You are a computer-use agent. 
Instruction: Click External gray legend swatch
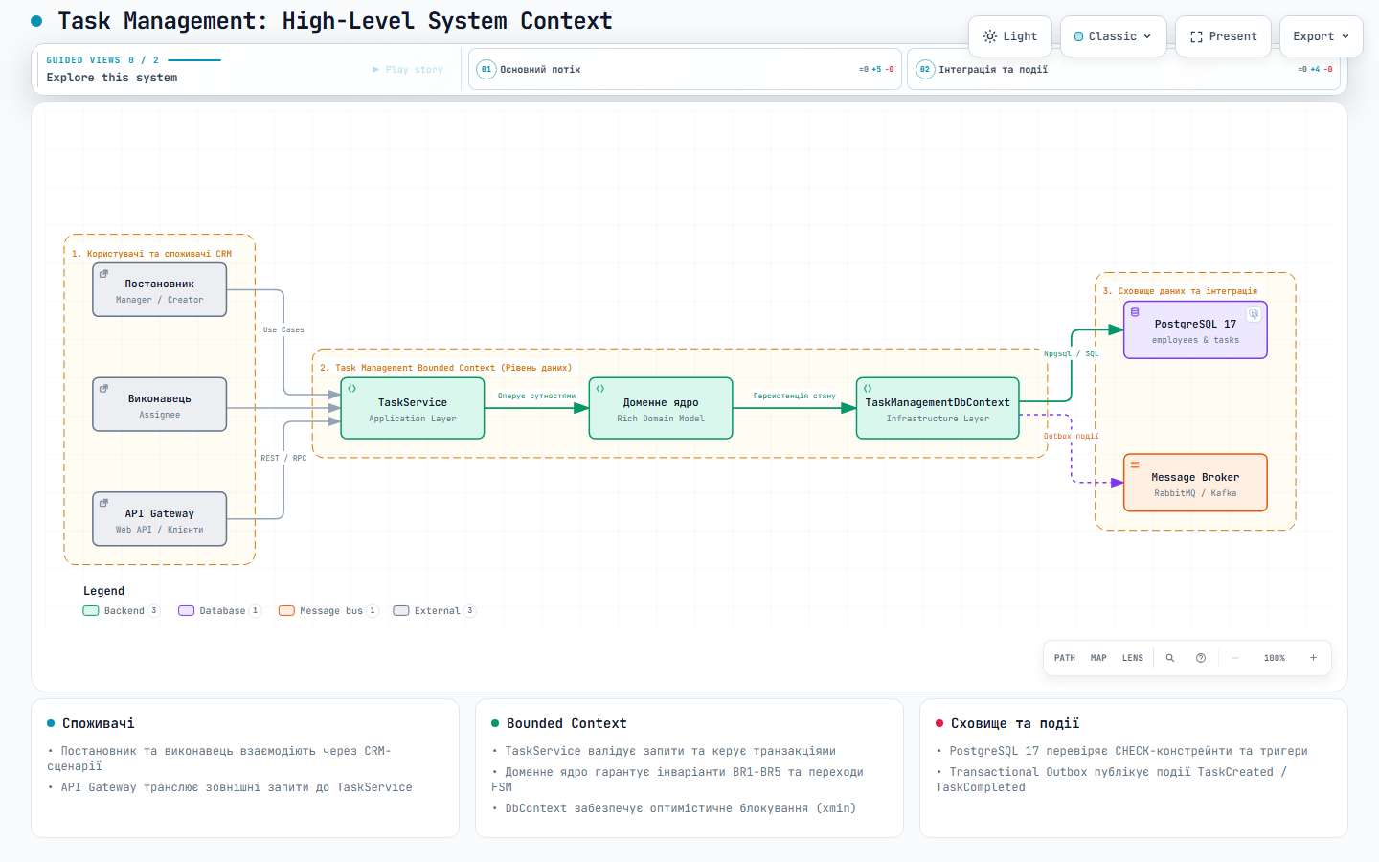coord(401,610)
